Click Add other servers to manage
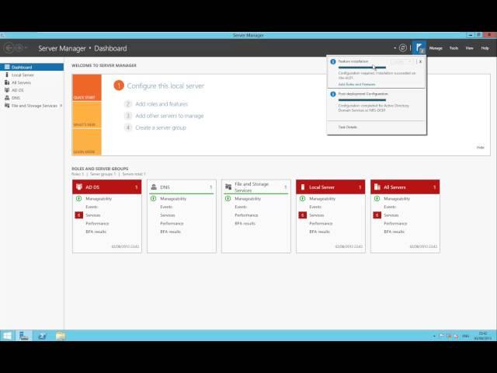This screenshot has width=497, height=373. 169,116
